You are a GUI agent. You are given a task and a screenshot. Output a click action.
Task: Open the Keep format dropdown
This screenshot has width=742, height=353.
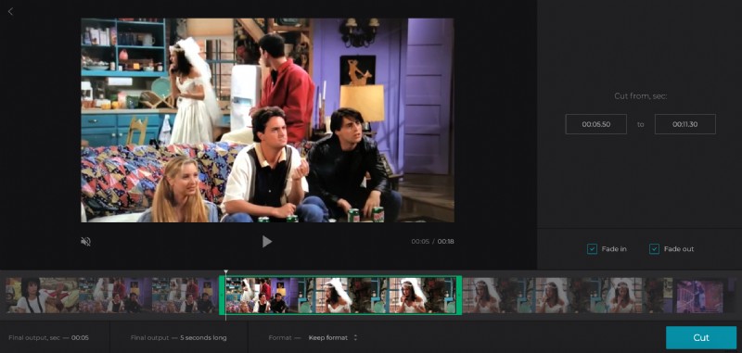tap(333, 338)
